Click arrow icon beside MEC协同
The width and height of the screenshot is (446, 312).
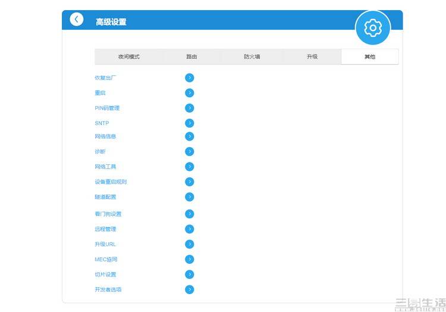coord(190,259)
